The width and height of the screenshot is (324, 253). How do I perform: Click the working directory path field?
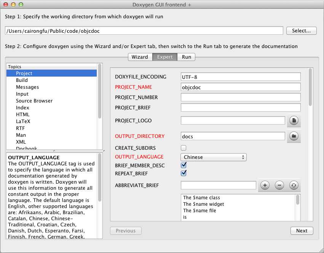pyautogui.click(x=144, y=31)
